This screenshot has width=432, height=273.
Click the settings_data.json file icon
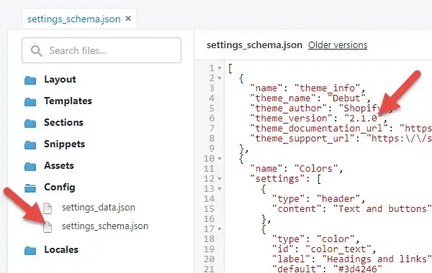(48, 208)
